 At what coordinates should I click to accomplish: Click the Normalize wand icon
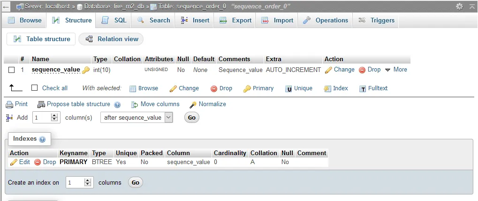pos(193,104)
